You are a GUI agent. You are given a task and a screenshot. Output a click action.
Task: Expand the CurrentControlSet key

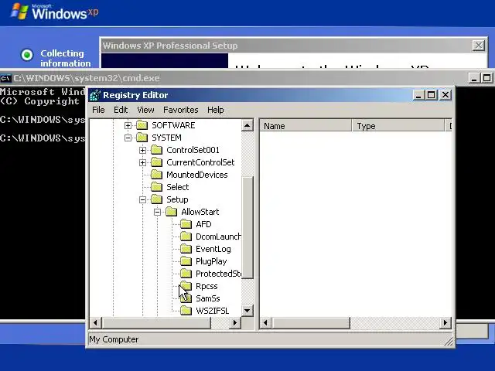click(142, 162)
